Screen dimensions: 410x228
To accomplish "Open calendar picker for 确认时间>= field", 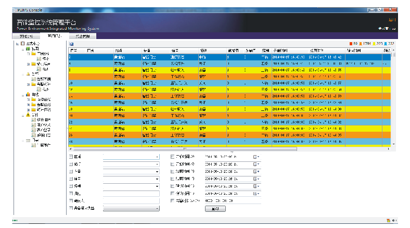I will tap(256, 186).
